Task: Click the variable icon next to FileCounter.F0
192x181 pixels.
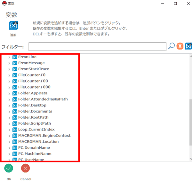Action: (15, 75)
